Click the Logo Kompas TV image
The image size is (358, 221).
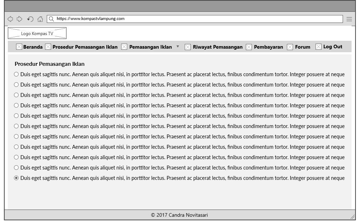(x=37, y=33)
